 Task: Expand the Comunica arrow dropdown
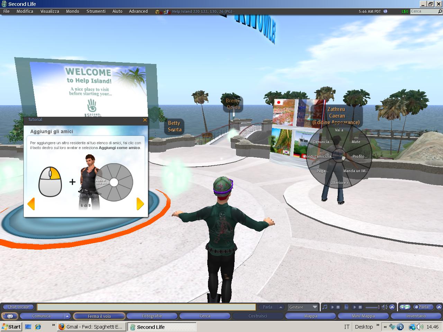point(67,316)
